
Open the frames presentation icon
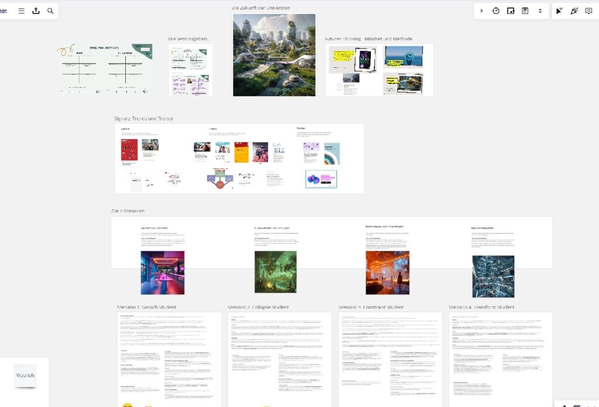pos(510,11)
